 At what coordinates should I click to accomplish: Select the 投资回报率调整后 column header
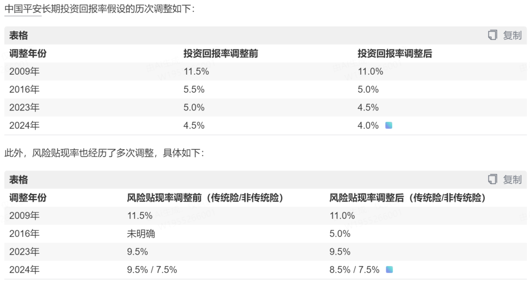click(395, 53)
